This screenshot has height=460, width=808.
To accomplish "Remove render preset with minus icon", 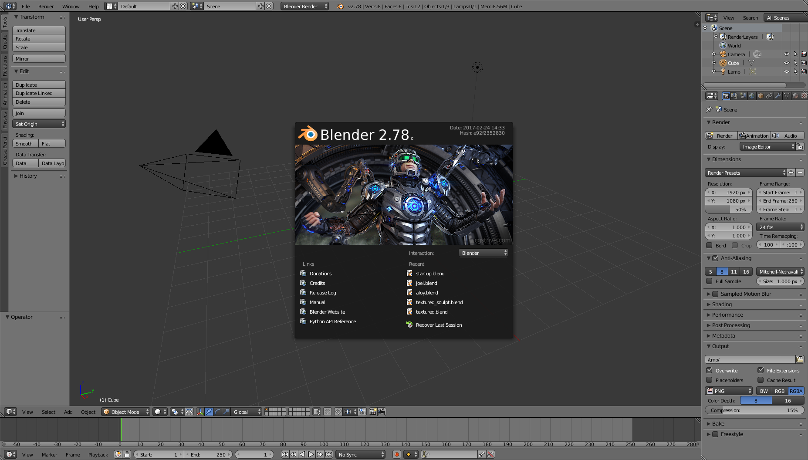I will coord(800,172).
